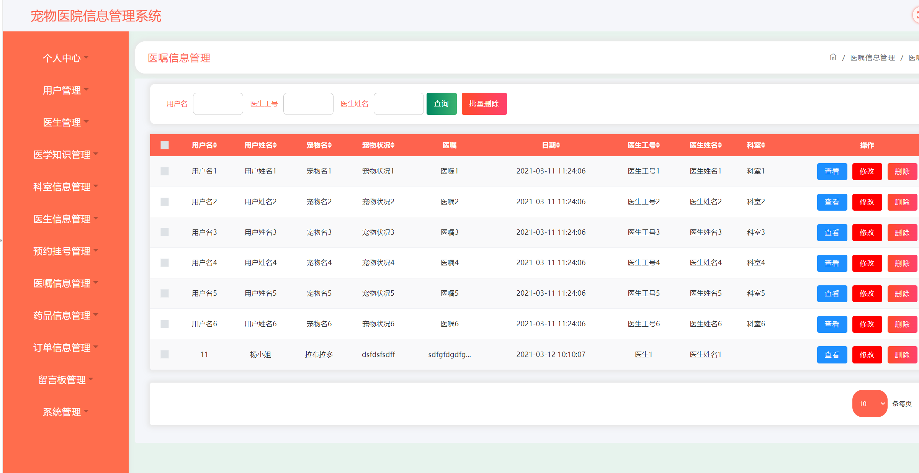Sort by 宠物状况 column arrows
Screen dimensions: 919x473
392,145
